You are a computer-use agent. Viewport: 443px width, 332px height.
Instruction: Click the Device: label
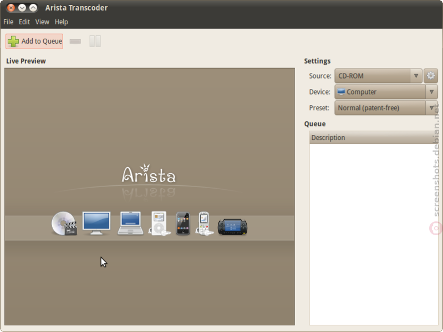click(x=319, y=92)
